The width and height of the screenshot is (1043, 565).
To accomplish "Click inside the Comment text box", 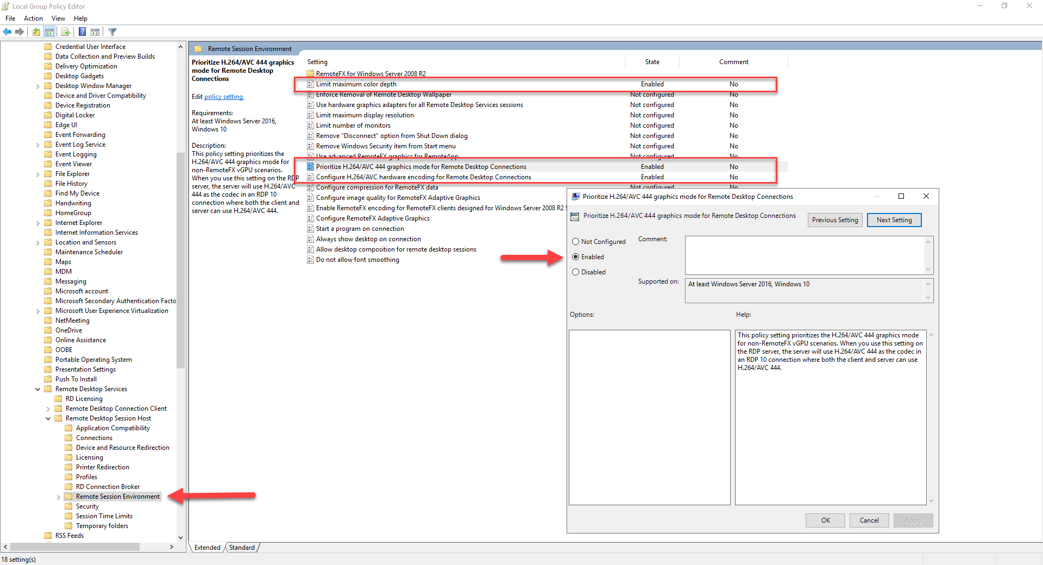I will [804, 255].
